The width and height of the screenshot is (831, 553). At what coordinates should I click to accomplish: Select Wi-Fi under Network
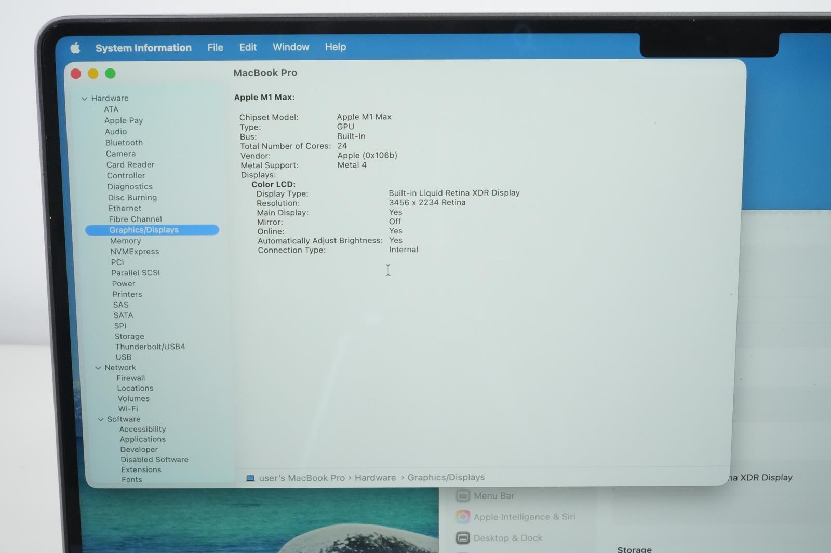pyautogui.click(x=128, y=409)
